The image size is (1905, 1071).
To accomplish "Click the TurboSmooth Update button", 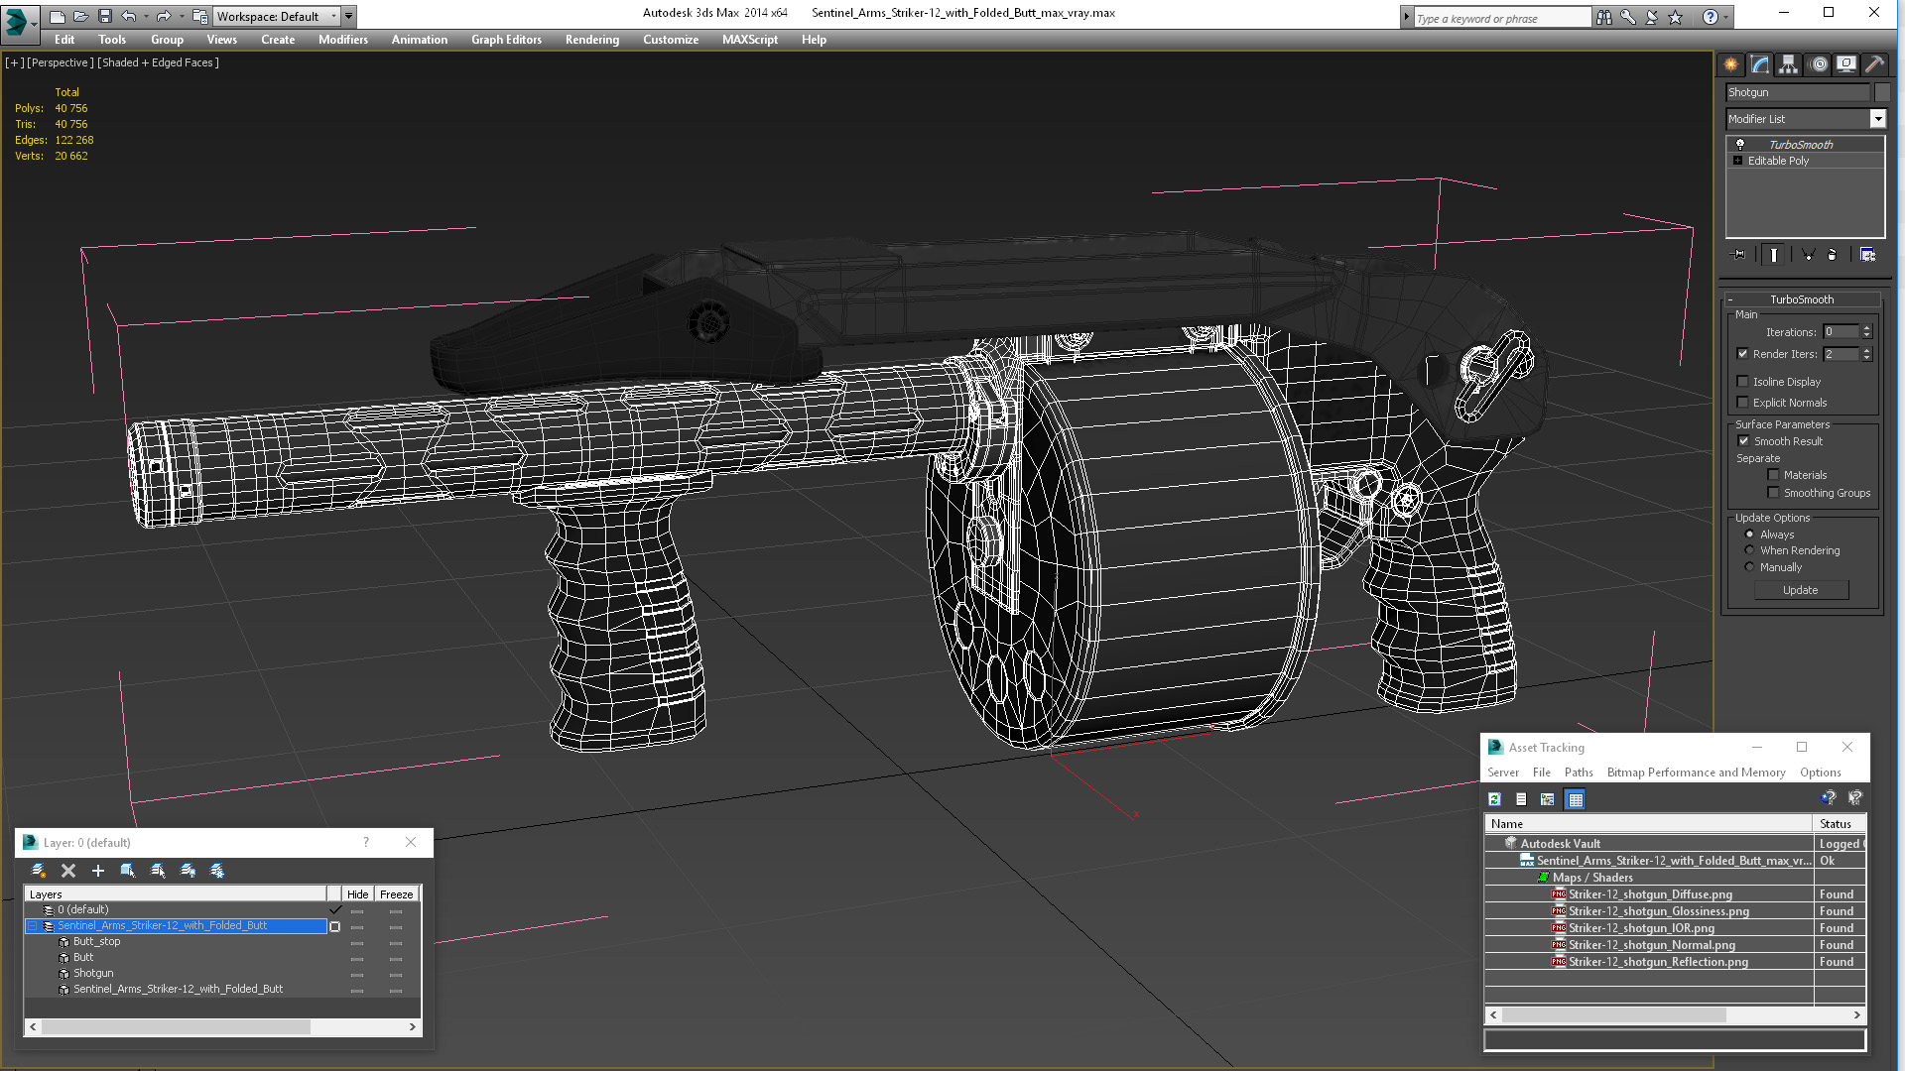I will 1801,590.
